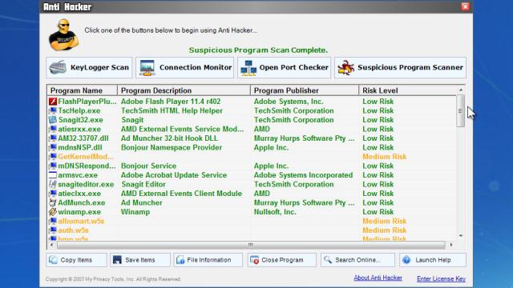Select the FlashPlayerPlu... program row

(252, 102)
